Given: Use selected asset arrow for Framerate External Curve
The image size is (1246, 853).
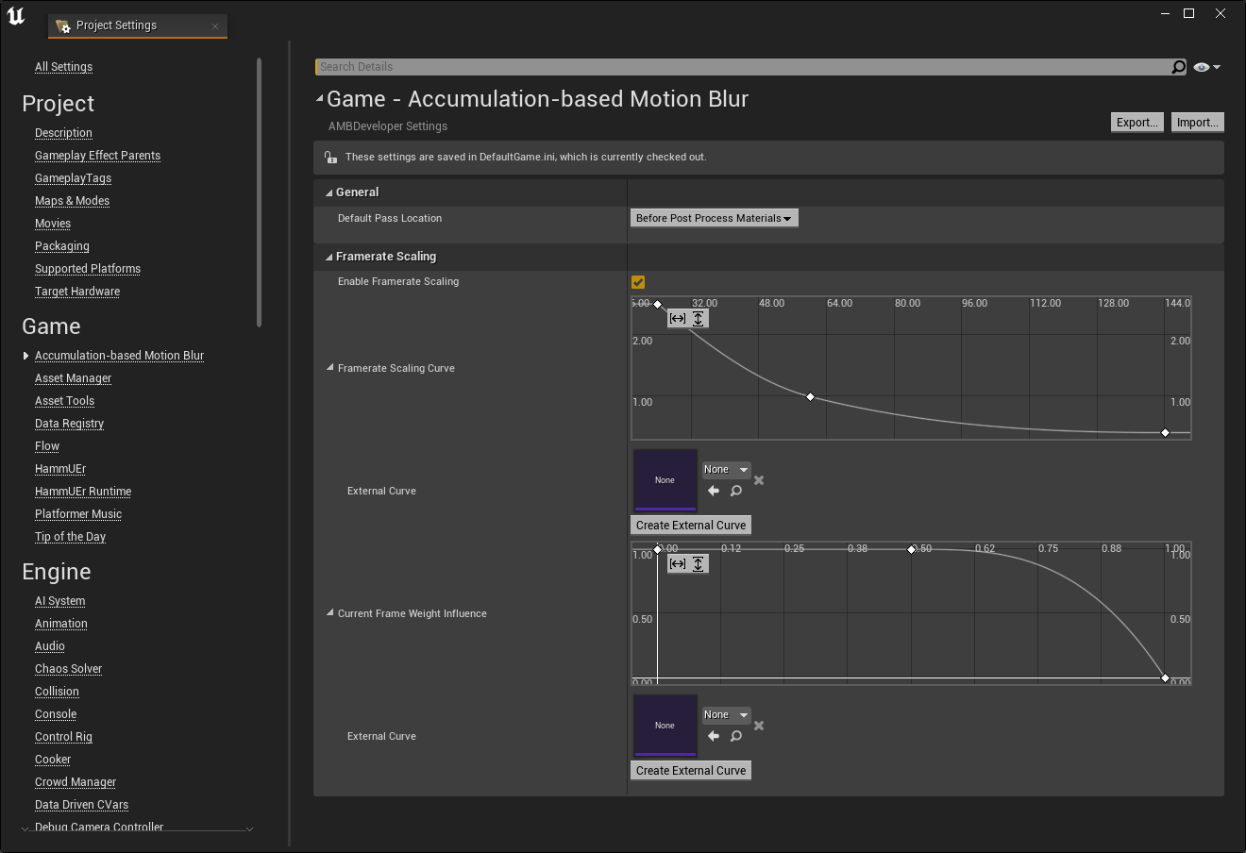Looking at the screenshot, I should (x=714, y=491).
